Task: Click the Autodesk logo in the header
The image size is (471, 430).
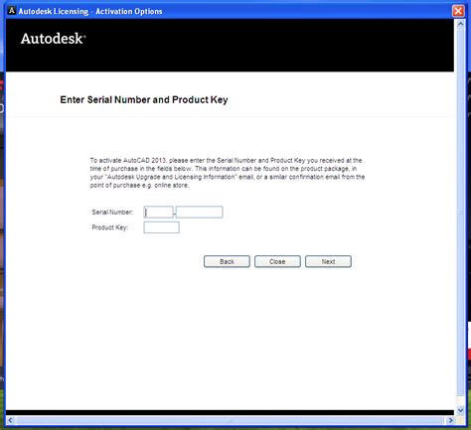Action: coord(53,39)
